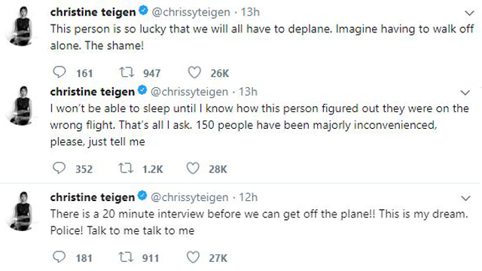Like the tweet with 28K likes
Image resolution: width=482 pixels, height=271 pixels.
pyautogui.click(x=193, y=169)
